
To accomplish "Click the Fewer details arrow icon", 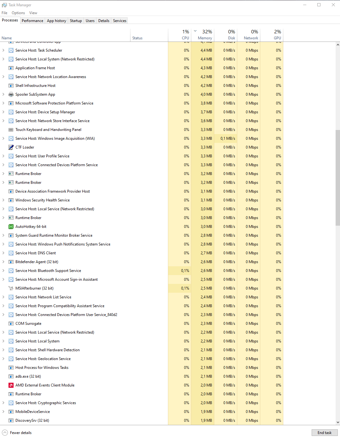I will (x=5, y=433).
